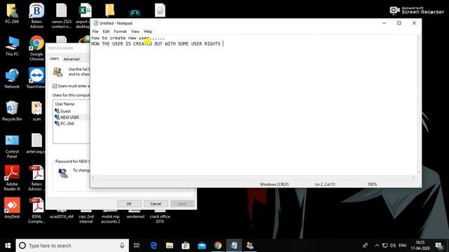Click 'Ln 2, Col 51' in status bar
Viewport: 449px width, 252px height.
coord(325,184)
